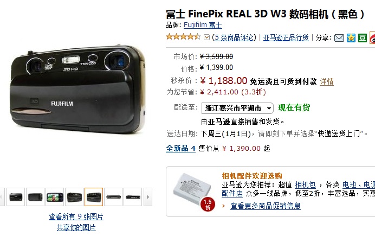Click 查看更多商品促销信息 link
Screen dimensions: 375x236
(x=265, y=206)
